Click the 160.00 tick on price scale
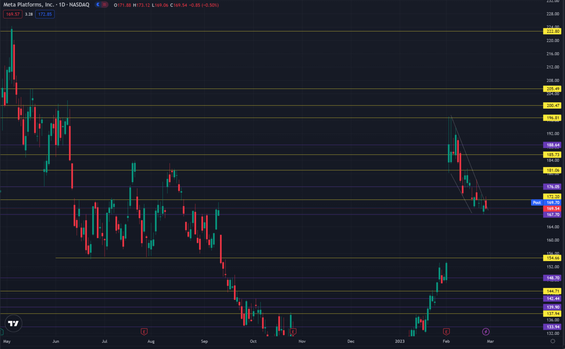This screenshot has height=349, width=565. point(552,240)
